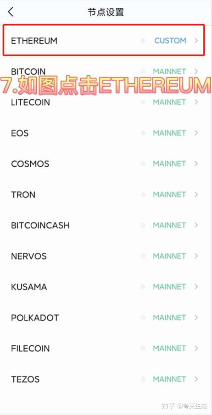
Task: Click the chevron arrow on NERVOS row
Action: [196, 256]
